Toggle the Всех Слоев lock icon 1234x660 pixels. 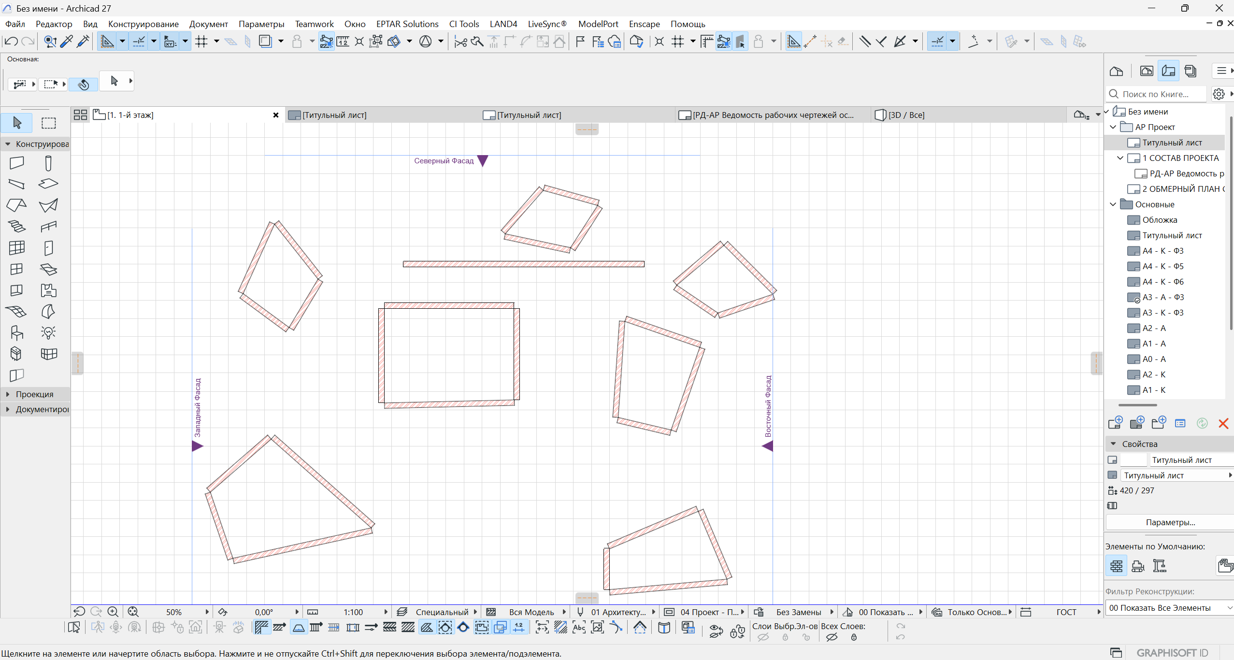tap(854, 637)
